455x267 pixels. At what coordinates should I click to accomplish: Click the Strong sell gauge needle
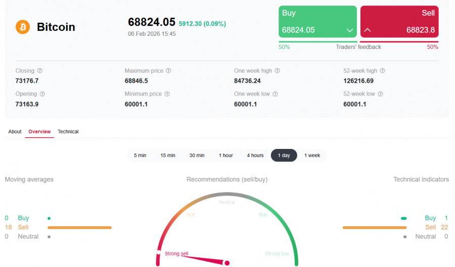pos(202,258)
